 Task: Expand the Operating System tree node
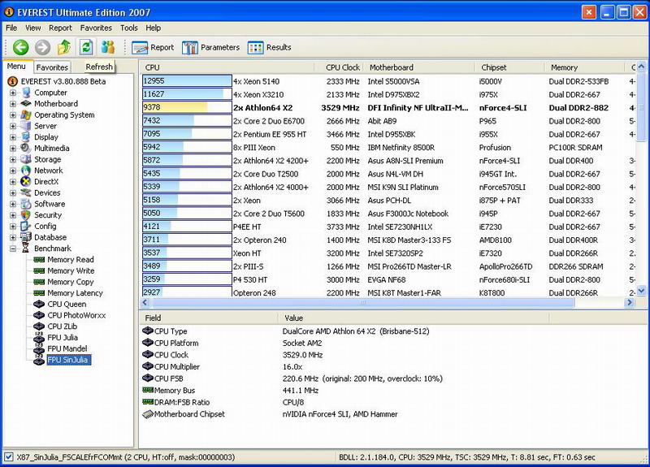coord(13,115)
